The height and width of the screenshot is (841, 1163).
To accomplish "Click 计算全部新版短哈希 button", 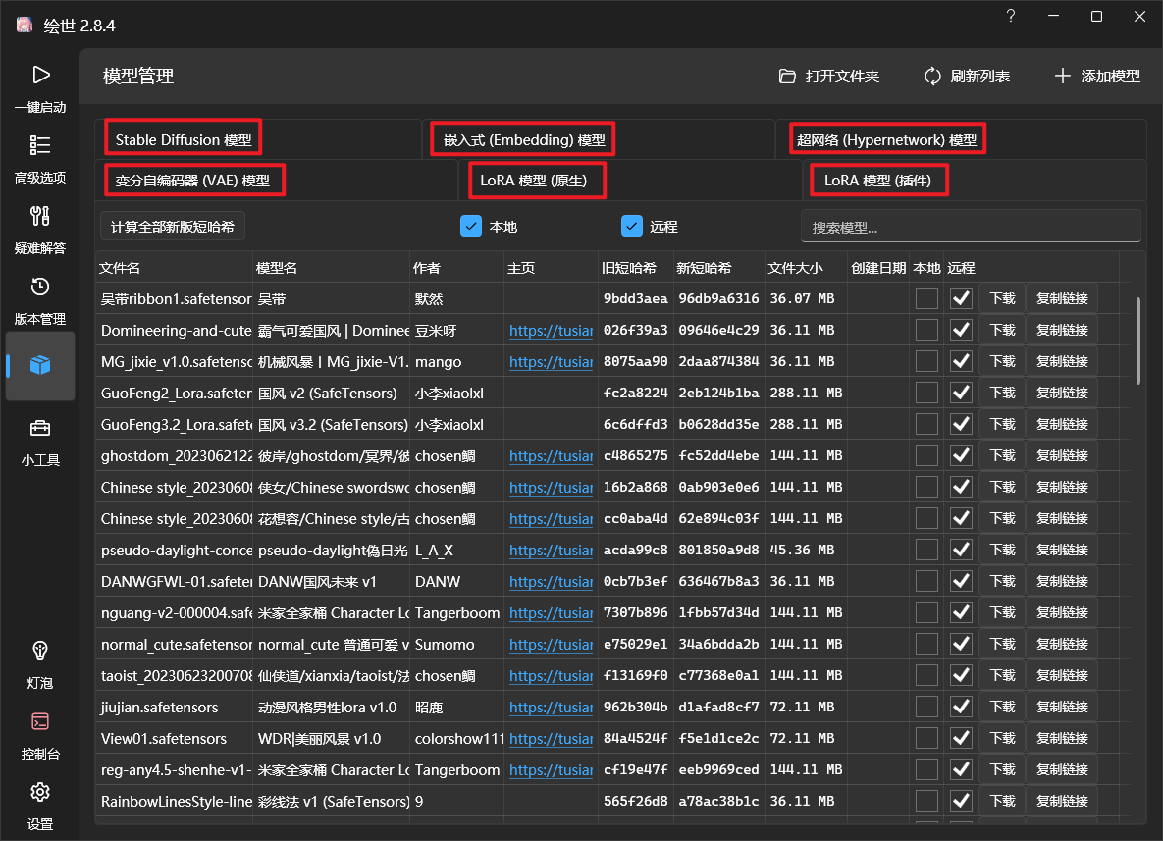I will point(172,226).
